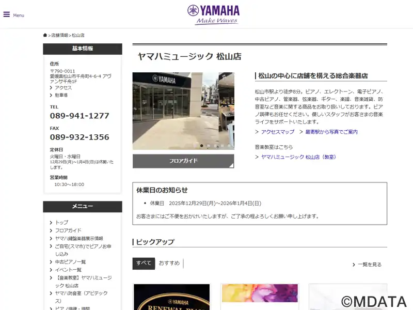The image size is (413, 310).
Task: Open 中古ピアノ一覧 in sidebar menu
Action: click(70, 262)
